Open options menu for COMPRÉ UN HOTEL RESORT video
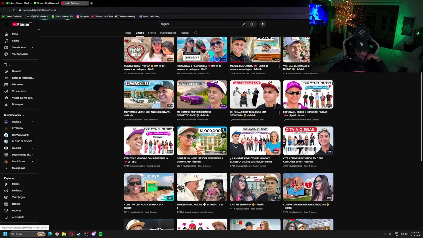The width and height of the screenshot is (423, 238). (x=226, y=159)
